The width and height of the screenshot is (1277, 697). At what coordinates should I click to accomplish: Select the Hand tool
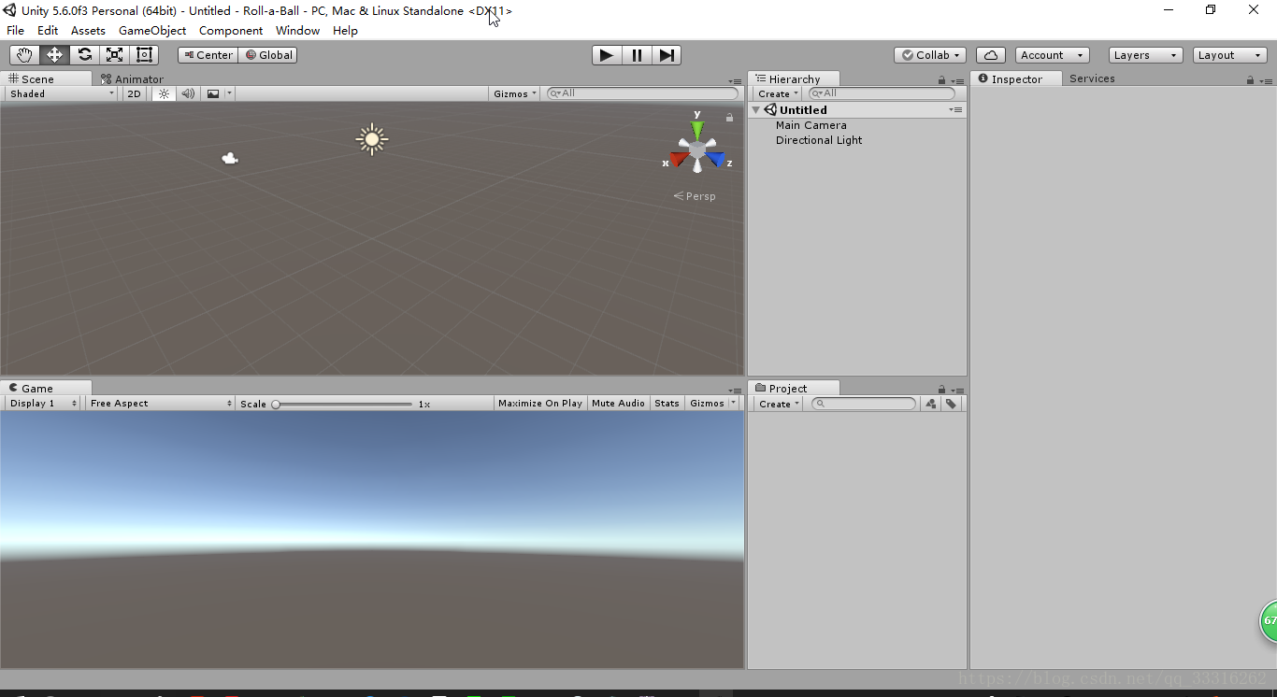tap(24, 55)
